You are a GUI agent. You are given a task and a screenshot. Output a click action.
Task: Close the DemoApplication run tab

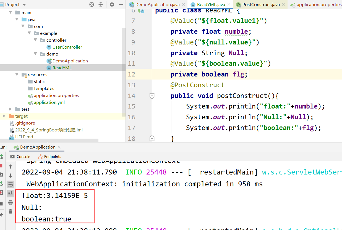(59, 147)
